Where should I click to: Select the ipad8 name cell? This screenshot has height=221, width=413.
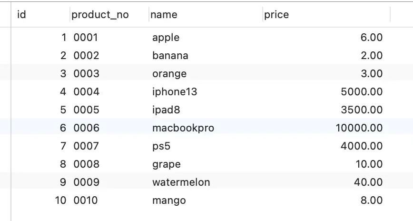tap(166, 110)
